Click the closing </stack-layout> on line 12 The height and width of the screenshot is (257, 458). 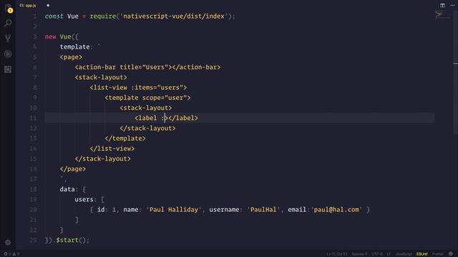(x=147, y=128)
